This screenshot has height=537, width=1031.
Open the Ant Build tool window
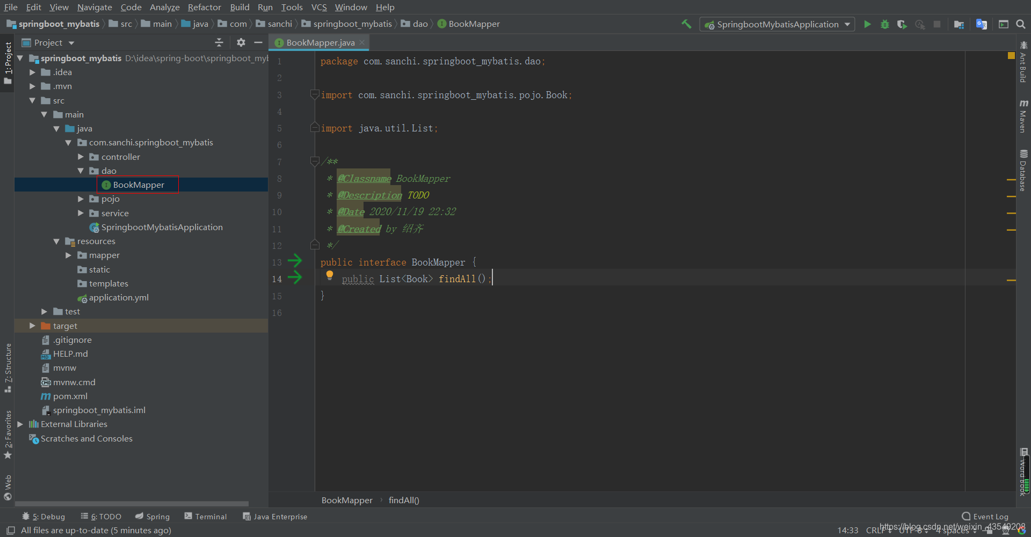(1023, 62)
